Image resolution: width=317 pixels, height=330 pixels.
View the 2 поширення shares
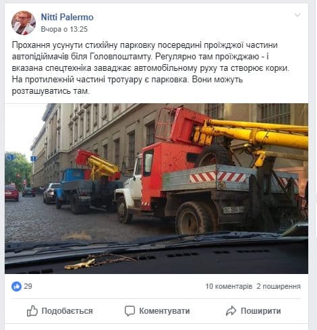coord(279,286)
